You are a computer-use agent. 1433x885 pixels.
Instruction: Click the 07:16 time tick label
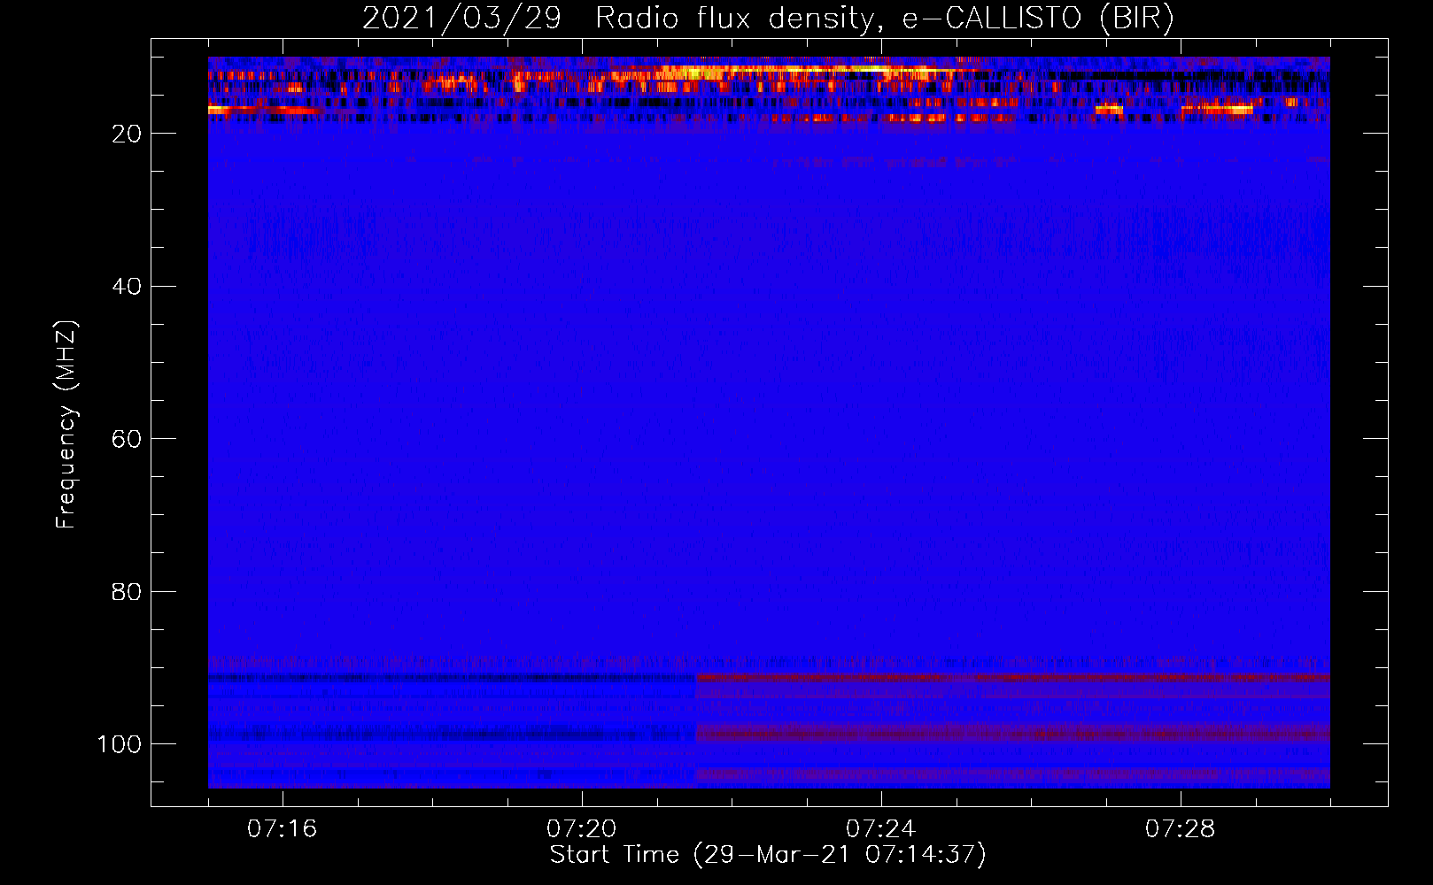[x=283, y=829]
